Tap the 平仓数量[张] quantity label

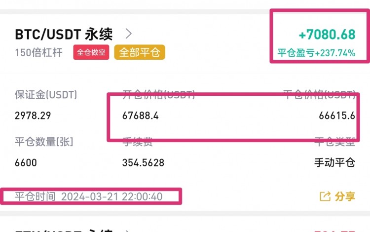[44, 142]
